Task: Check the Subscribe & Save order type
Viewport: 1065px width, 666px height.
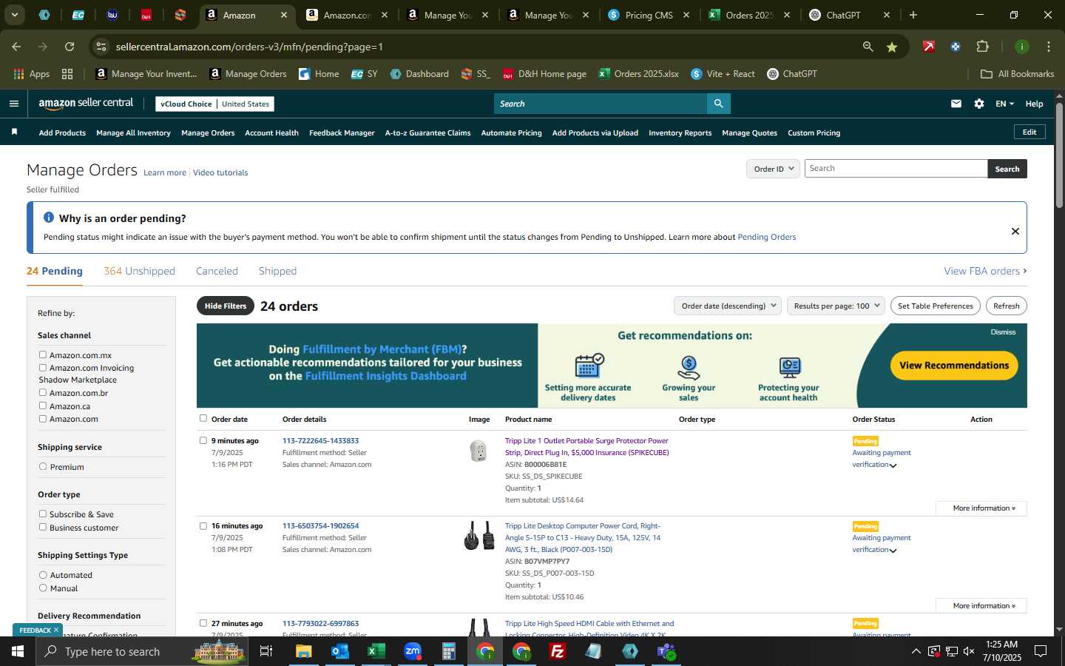Action: 43,514
